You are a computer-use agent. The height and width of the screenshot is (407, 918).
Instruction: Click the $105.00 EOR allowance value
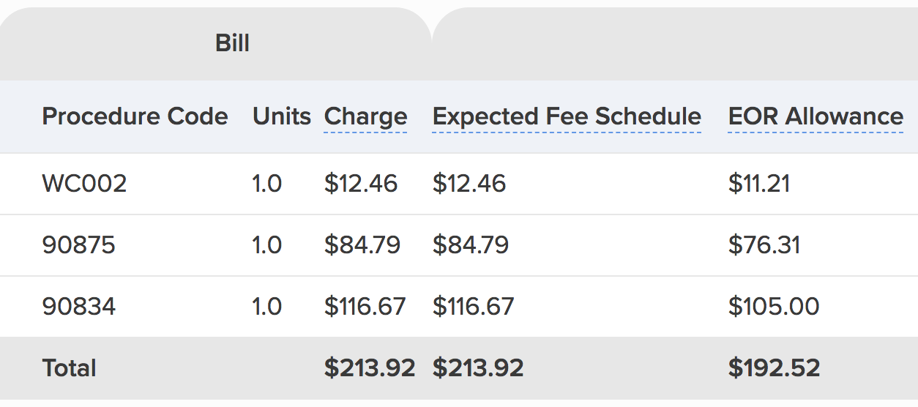point(774,306)
